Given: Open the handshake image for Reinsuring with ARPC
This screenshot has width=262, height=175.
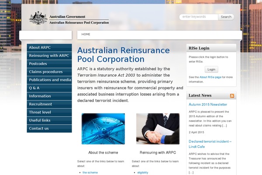Looking at the screenshot, I should [157, 129].
